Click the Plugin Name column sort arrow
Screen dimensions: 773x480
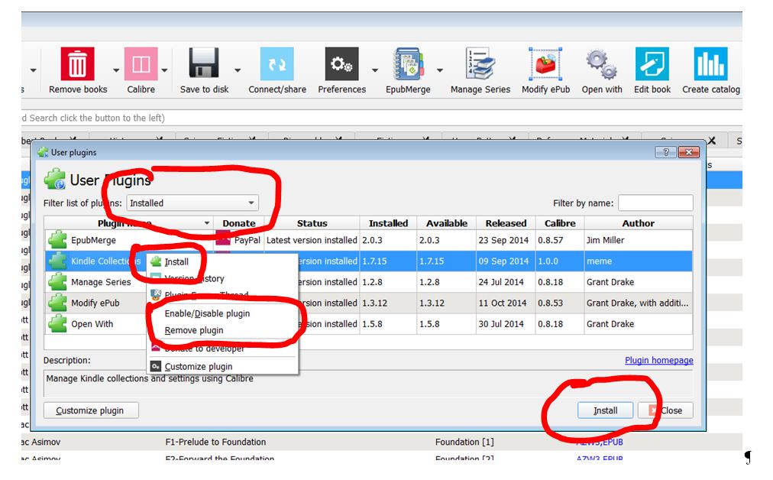(x=206, y=223)
